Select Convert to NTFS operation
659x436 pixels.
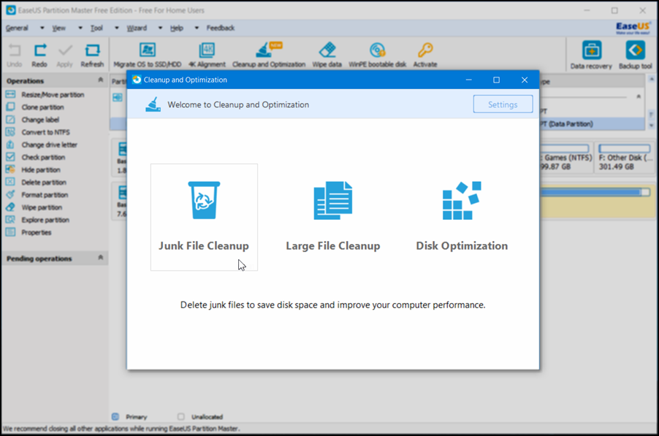coord(45,132)
